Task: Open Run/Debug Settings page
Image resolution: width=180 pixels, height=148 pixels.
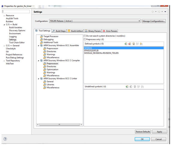Action: [x=15, y=57]
